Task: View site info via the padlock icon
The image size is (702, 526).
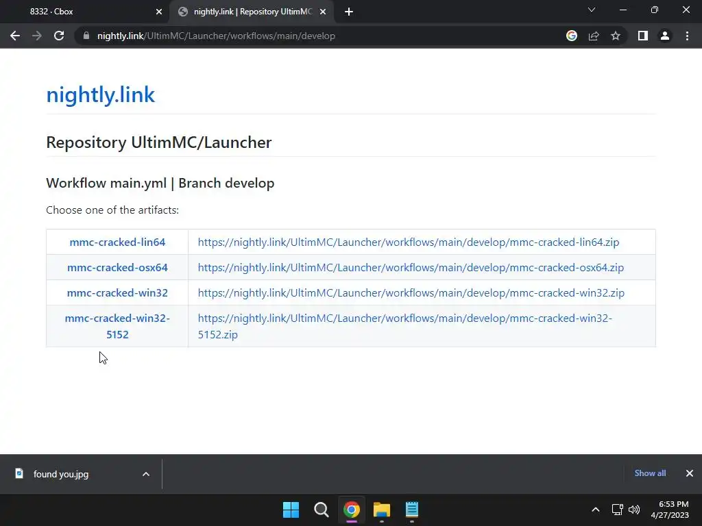Action: click(x=86, y=36)
